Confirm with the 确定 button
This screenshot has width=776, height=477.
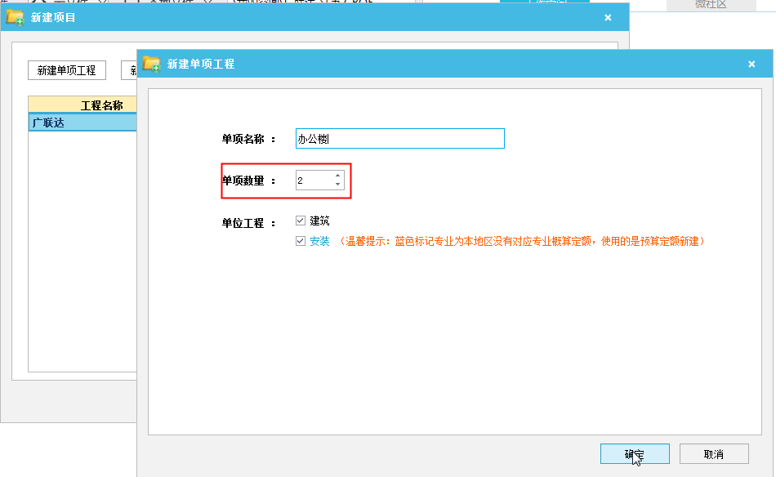pyautogui.click(x=635, y=454)
